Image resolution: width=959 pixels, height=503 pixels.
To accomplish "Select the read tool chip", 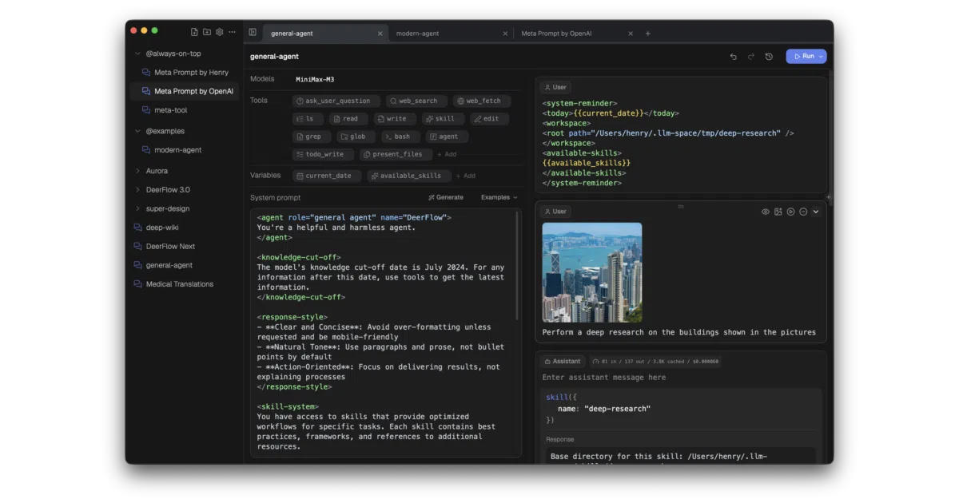I will click(x=348, y=119).
